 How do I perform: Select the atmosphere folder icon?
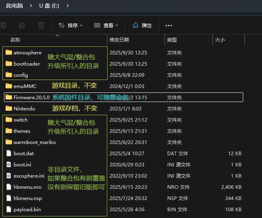[x=9, y=52]
